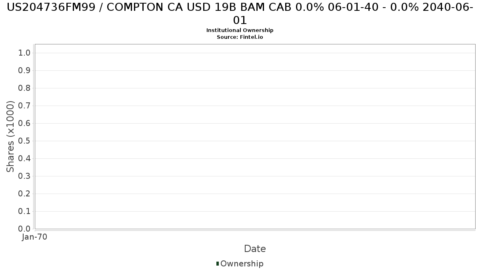Click the 0.2 y-axis tick label
This screenshot has height=270, width=480.
24,194
